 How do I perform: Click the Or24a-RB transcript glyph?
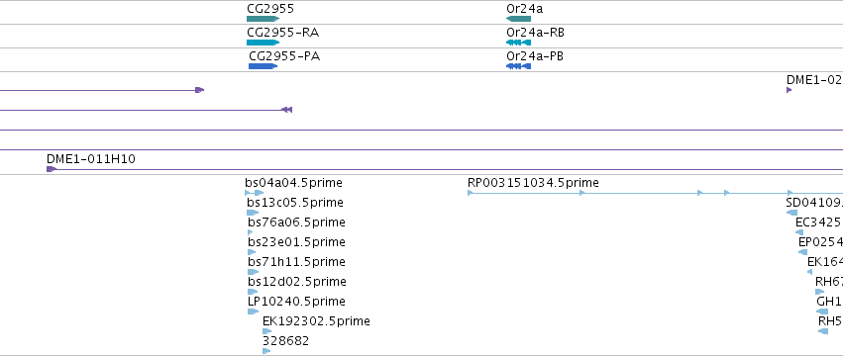[518, 43]
